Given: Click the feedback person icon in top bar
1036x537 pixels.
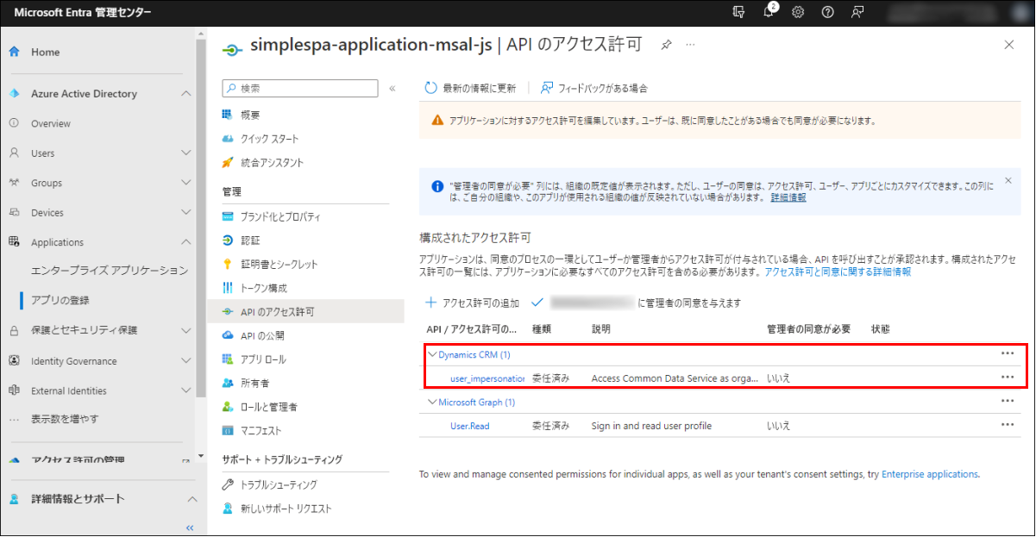Looking at the screenshot, I should [857, 12].
